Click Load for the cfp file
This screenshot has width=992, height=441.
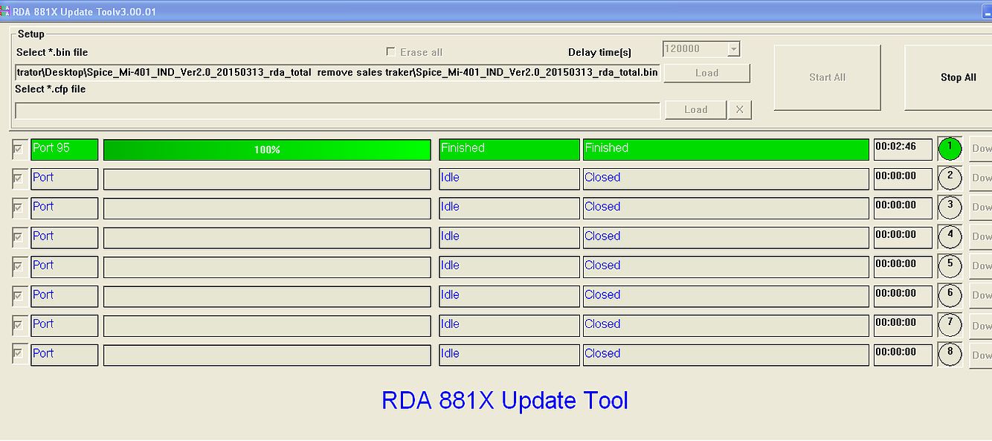click(x=695, y=109)
